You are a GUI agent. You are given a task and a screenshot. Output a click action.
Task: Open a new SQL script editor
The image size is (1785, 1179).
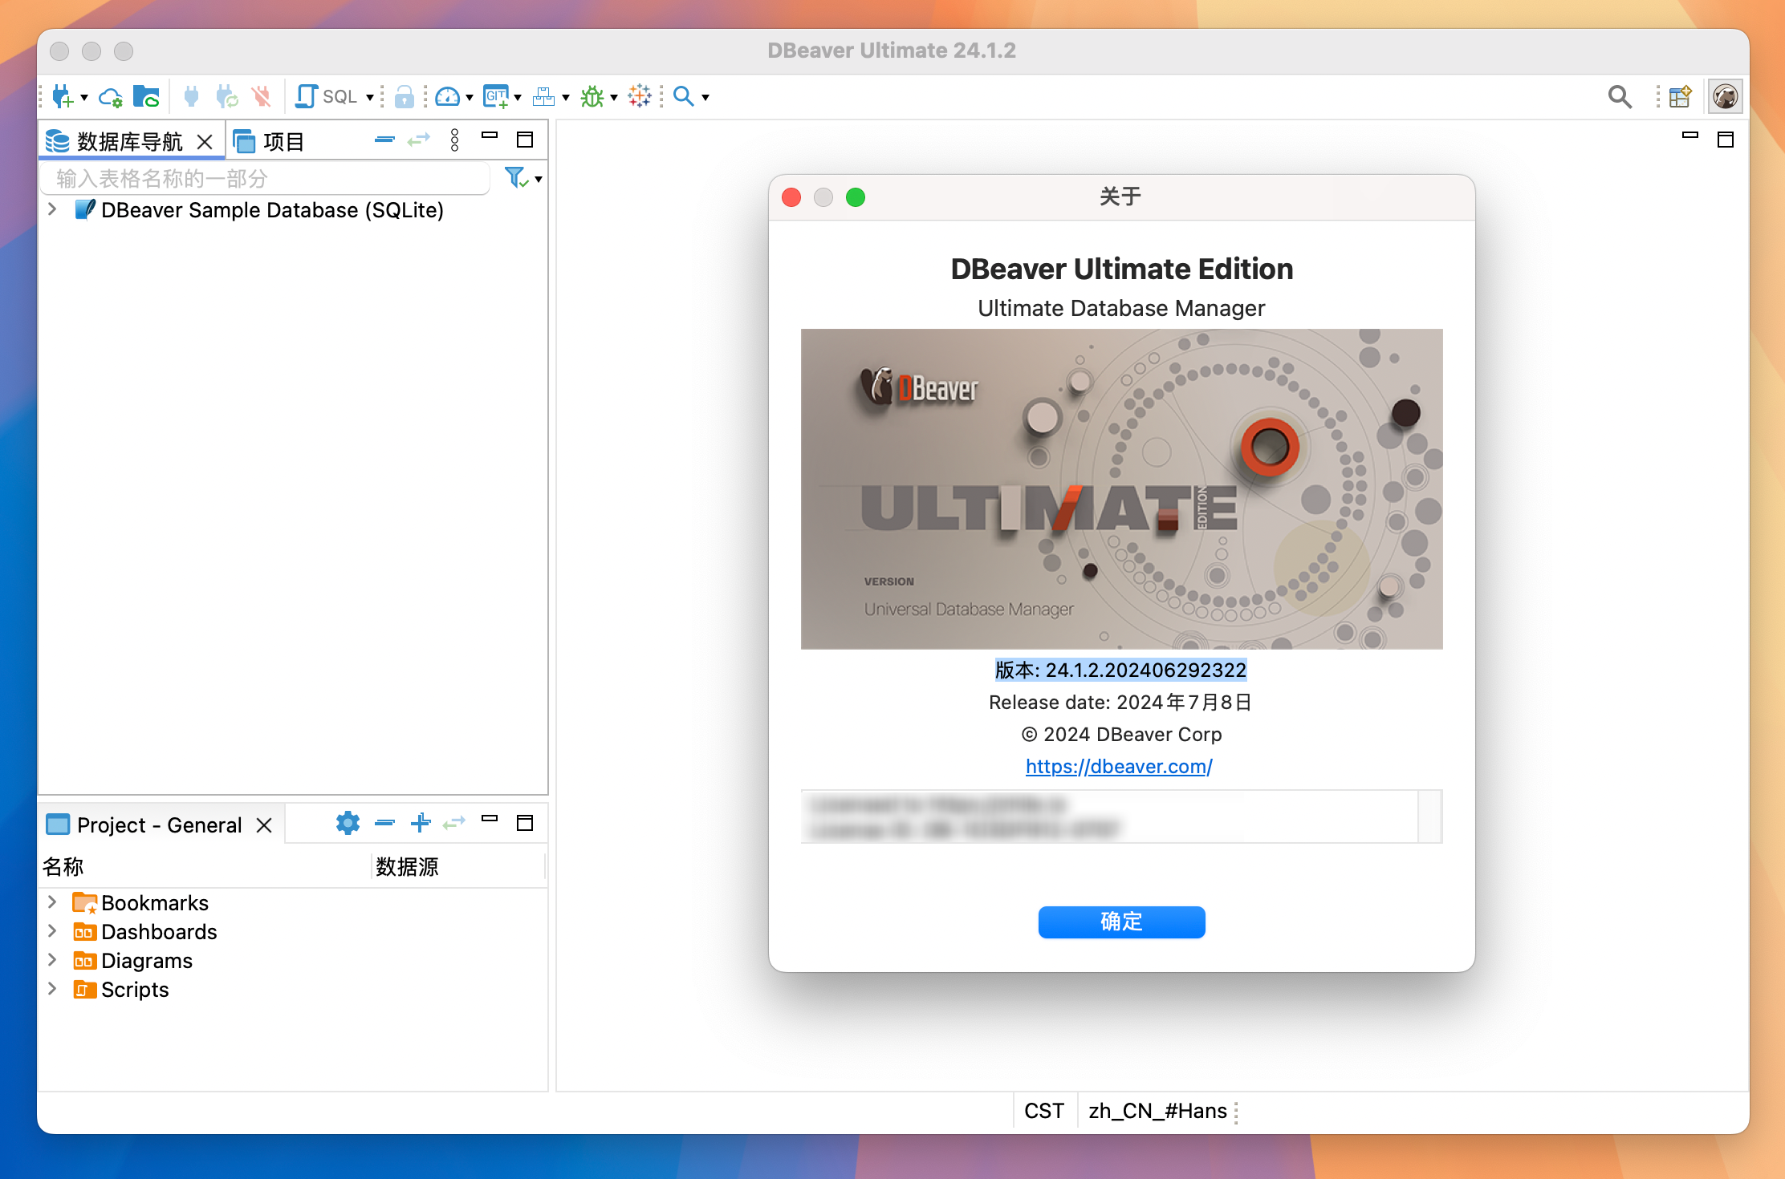[x=327, y=97]
